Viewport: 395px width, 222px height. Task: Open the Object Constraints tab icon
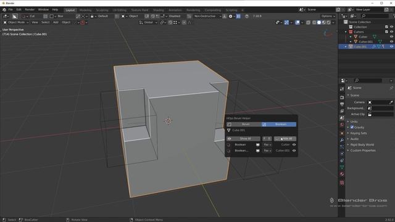click(x=342, y=160)
